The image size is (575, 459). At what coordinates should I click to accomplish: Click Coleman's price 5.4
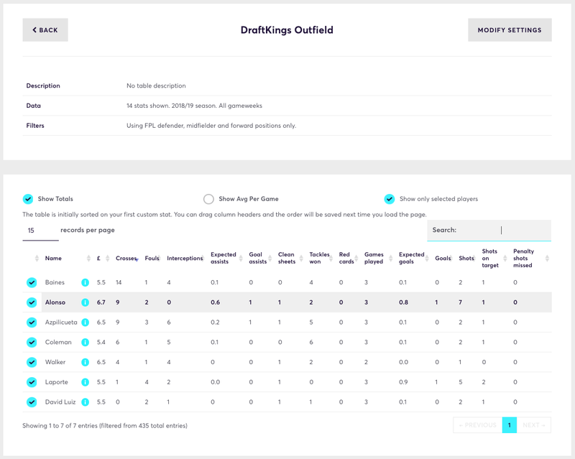pos(101,342)
